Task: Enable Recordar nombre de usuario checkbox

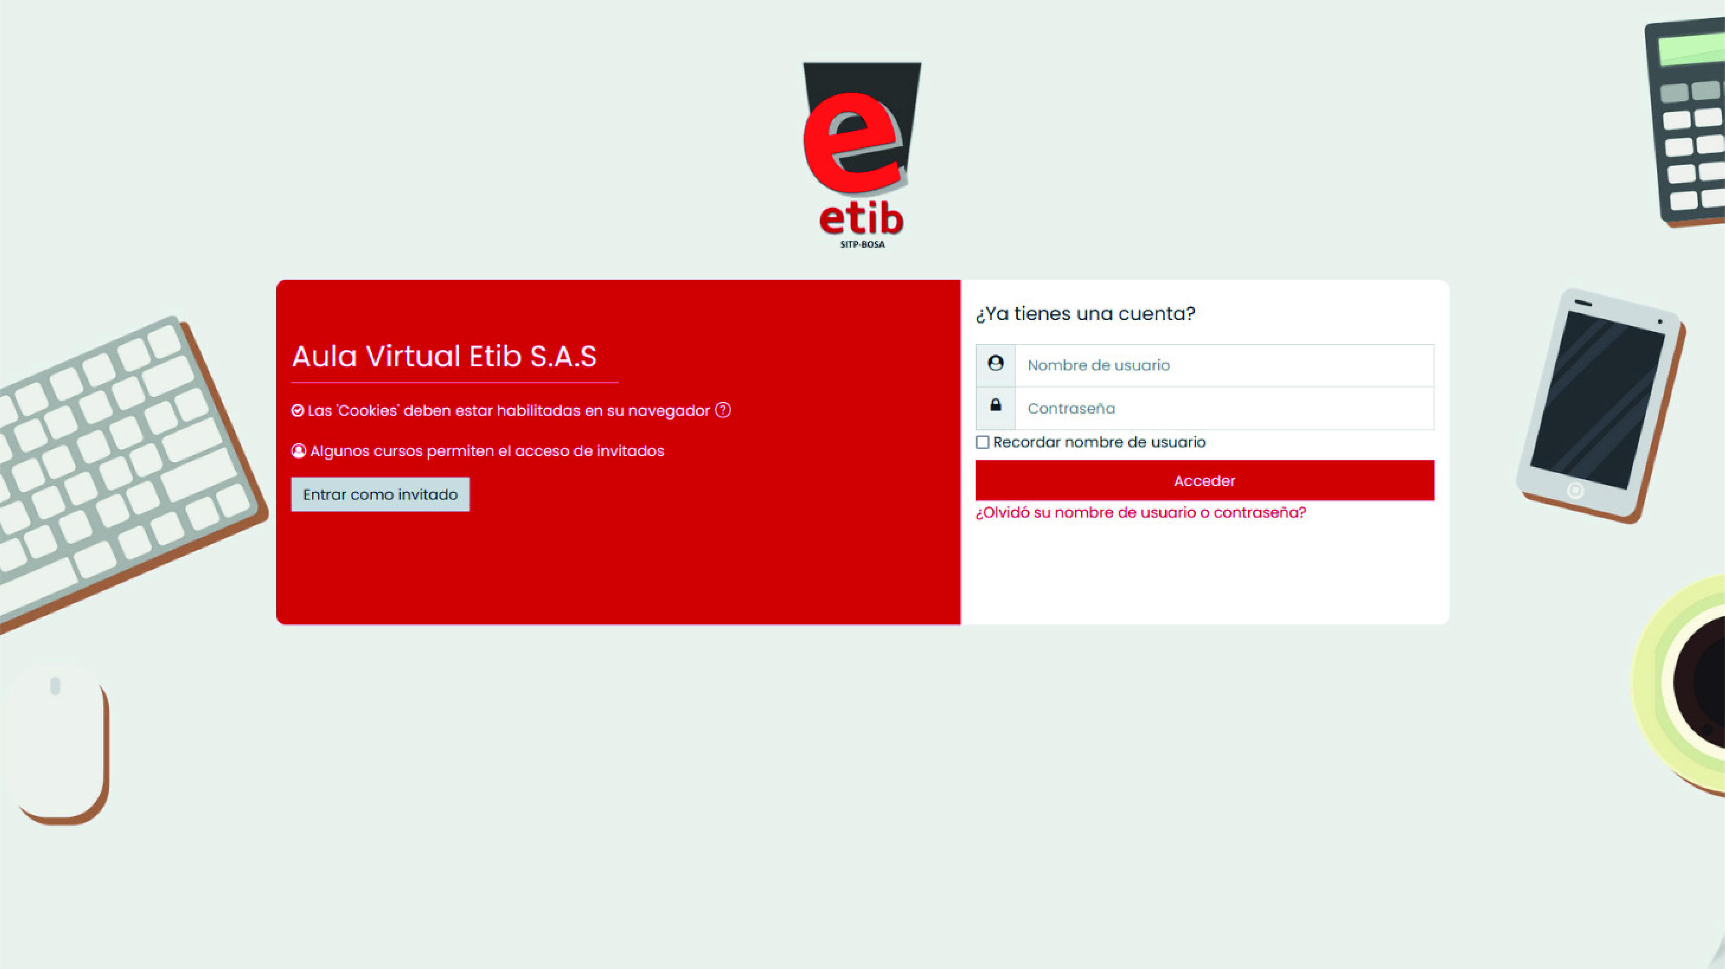Action: click(x=982, y=442)
